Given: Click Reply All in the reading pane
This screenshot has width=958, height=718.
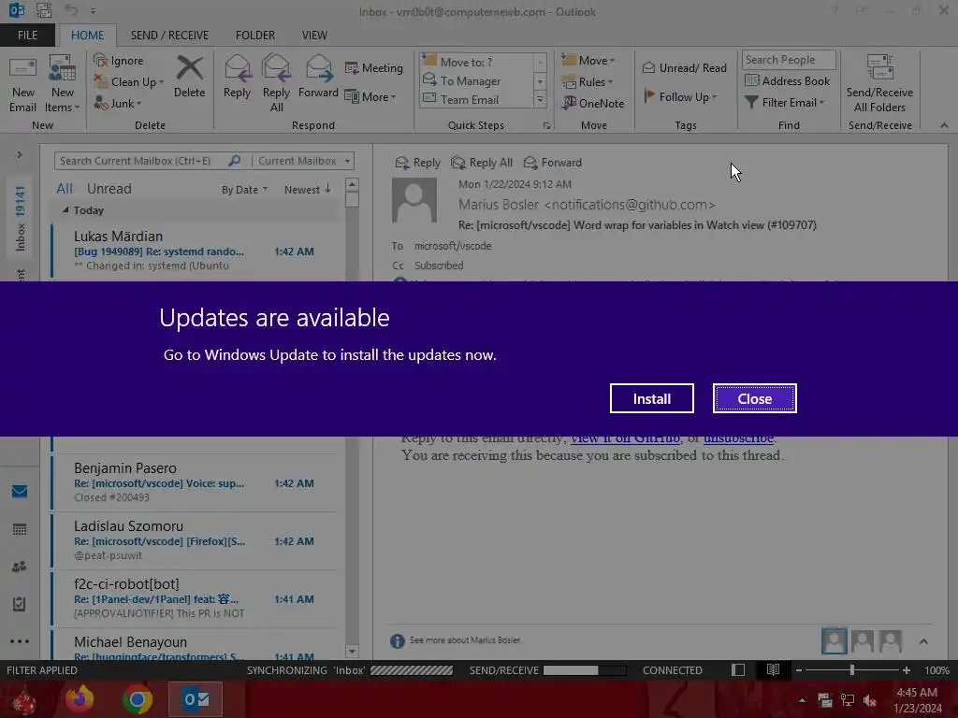Looking at the screenshot, I should tap(482, 163).
